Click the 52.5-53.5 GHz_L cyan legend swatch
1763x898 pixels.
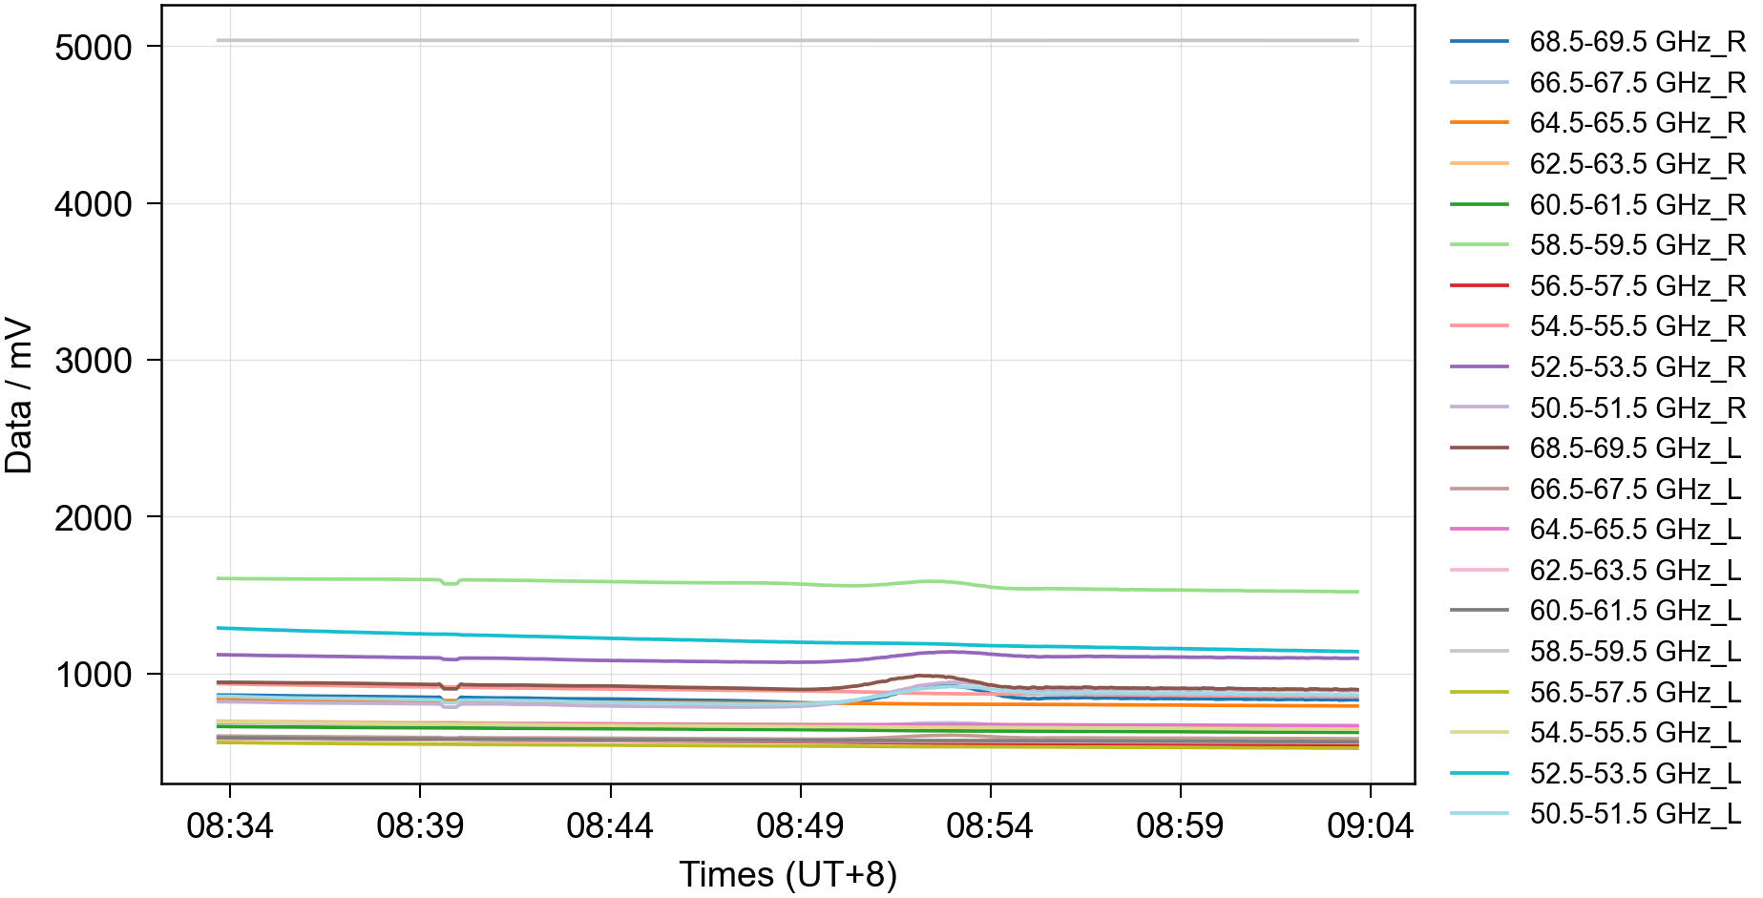tap(1479, 774)
